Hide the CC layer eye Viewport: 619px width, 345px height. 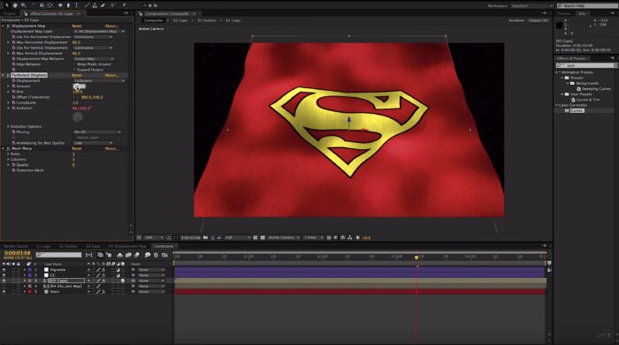[x=4, y=275]
